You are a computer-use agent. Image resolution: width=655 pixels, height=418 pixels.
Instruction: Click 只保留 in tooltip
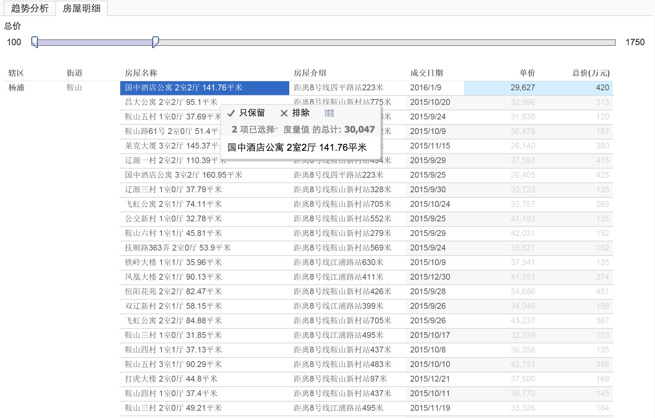point(252,113)
